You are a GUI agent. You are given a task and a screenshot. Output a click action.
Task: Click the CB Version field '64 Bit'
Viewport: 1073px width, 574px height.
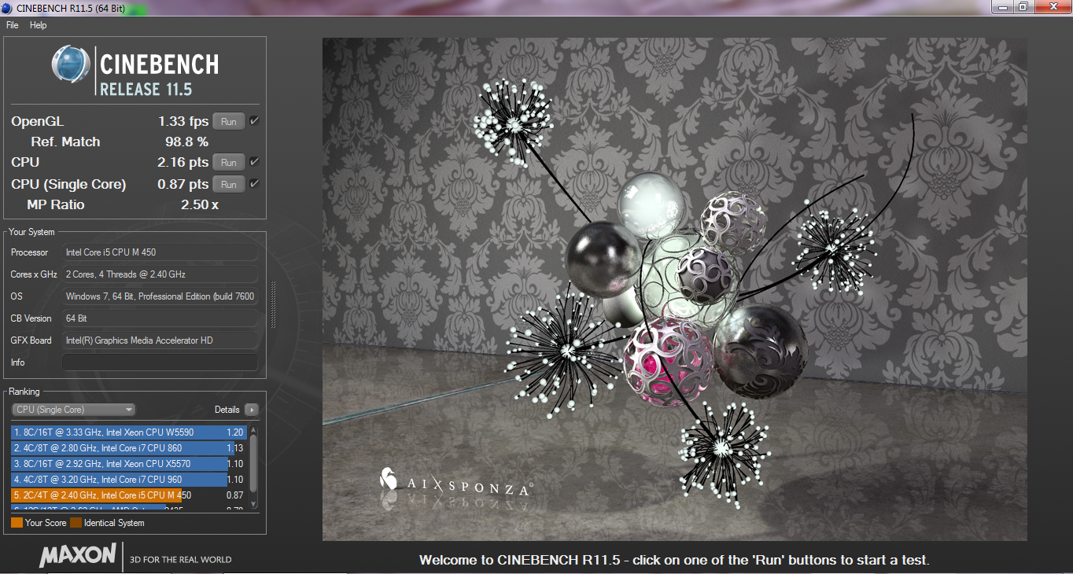[160, 318]
